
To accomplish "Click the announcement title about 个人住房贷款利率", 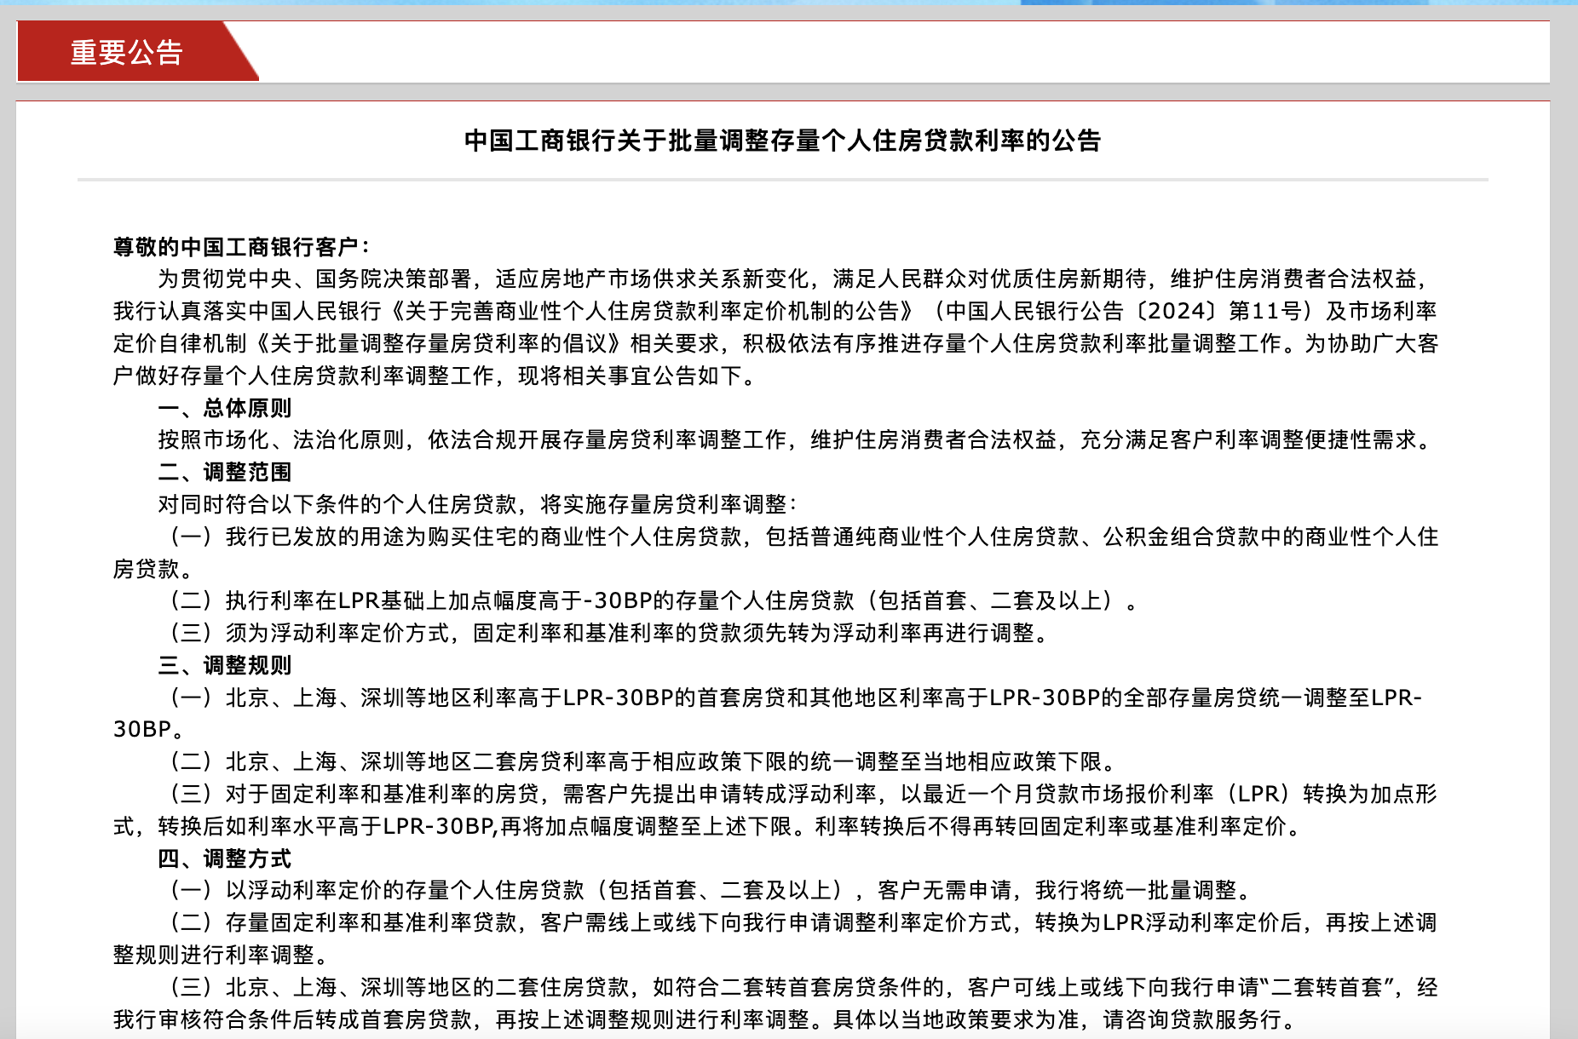I will [782, 141].
